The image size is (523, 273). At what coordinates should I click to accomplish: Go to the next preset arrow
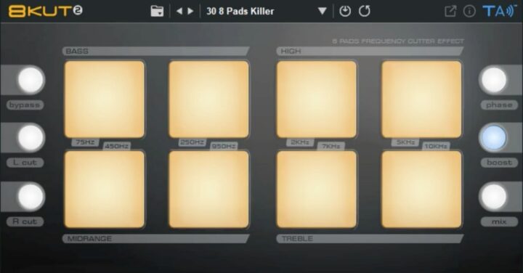point(190,11)
